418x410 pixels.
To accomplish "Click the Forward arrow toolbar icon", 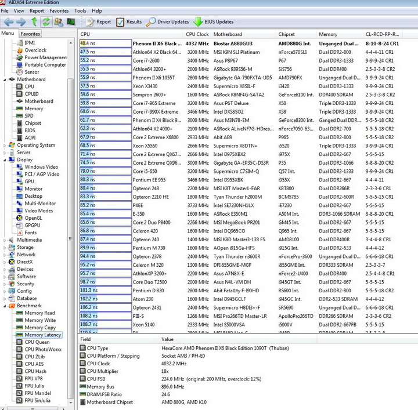I will click(x=21, y=22).
